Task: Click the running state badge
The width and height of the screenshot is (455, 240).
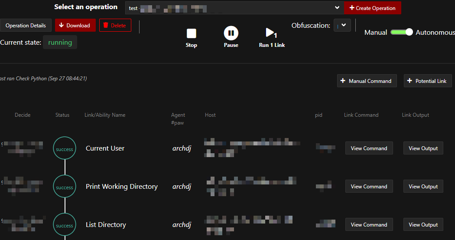Action: pyautogui.click(x=60, y=43)
